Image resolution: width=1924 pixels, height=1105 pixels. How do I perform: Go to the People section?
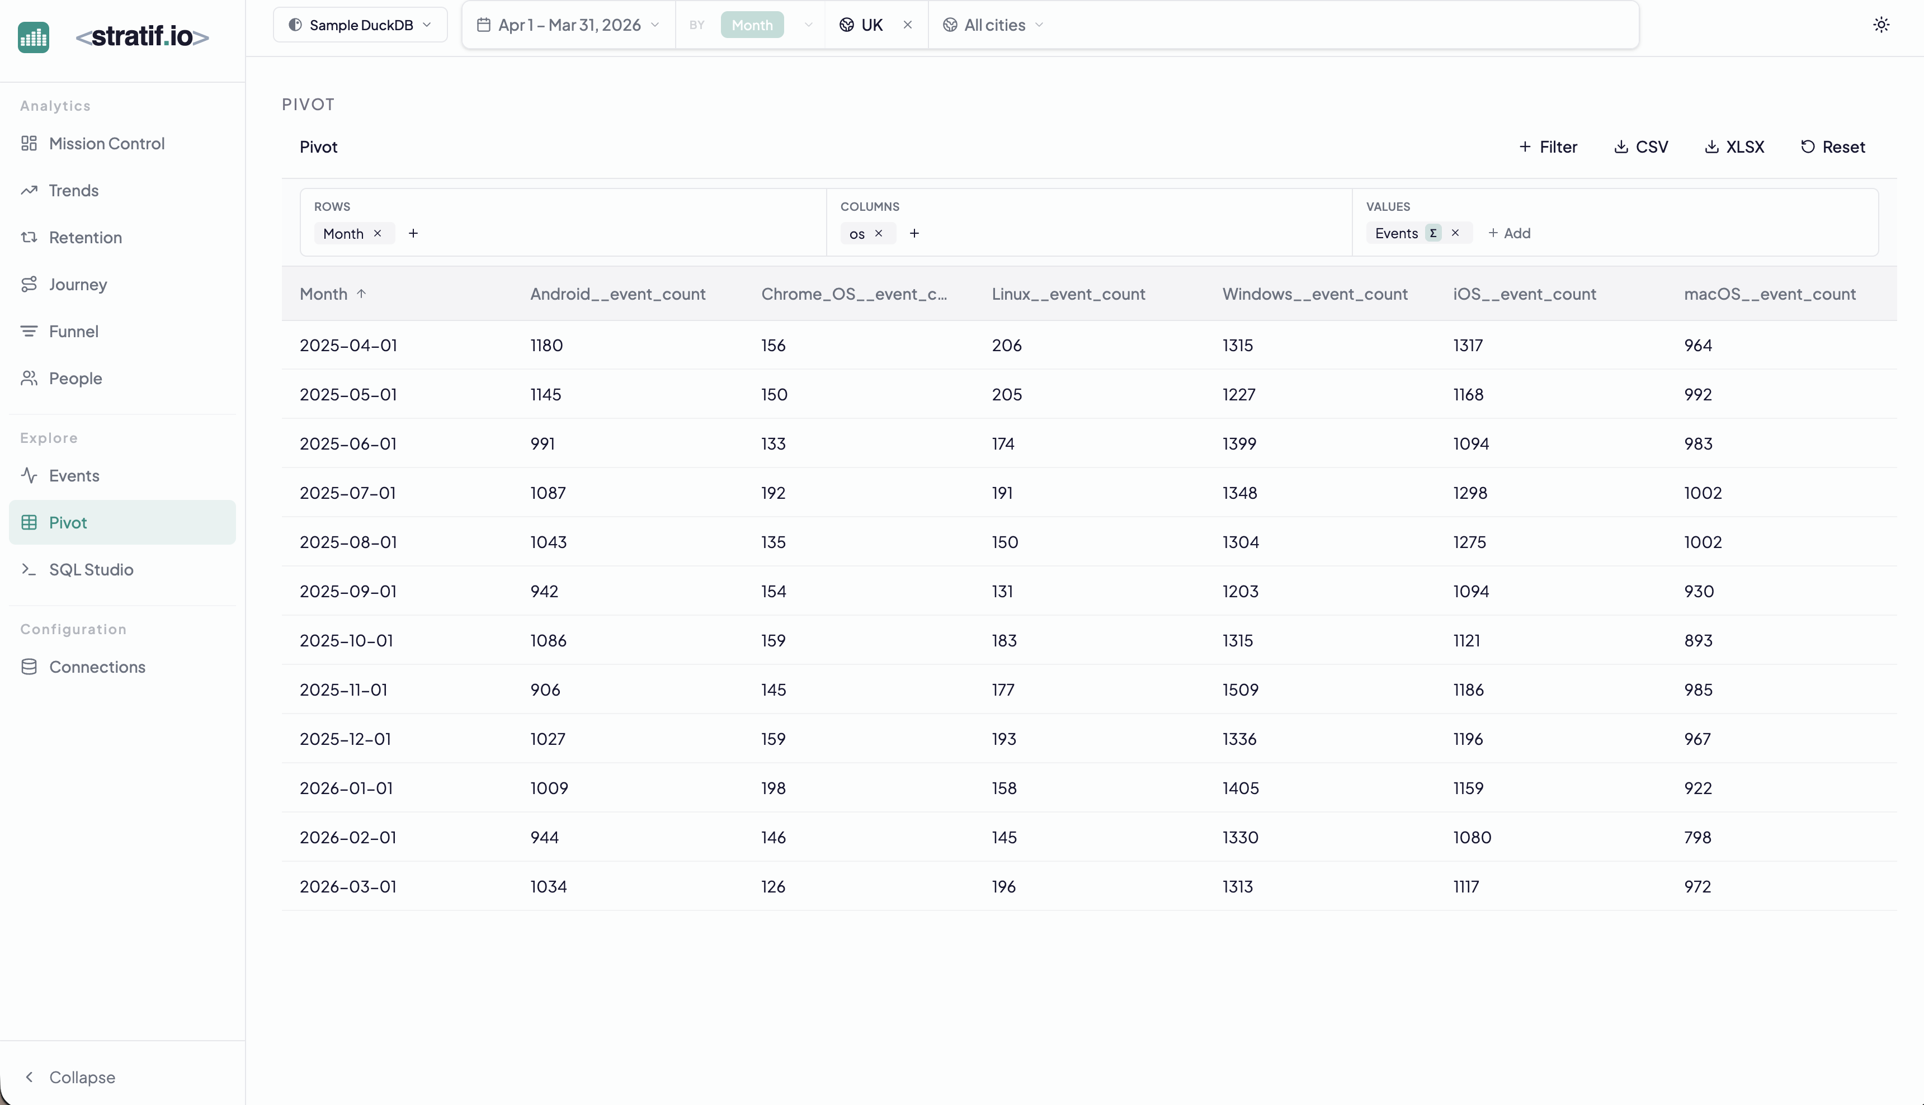point(122,378)
